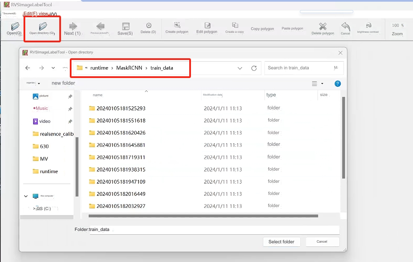Click the Delete (D) toolbar icon
413x262 pixels.
pos(148,26)
